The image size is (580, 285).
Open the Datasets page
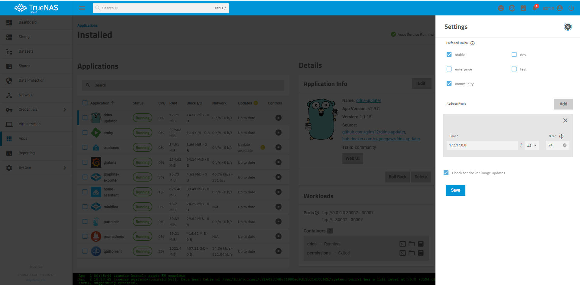coord(36,51)
